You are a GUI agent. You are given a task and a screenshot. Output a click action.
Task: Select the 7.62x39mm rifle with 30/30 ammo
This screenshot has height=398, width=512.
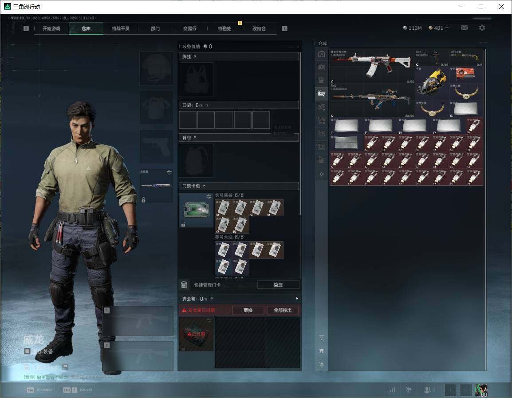[x=372, y=101]
